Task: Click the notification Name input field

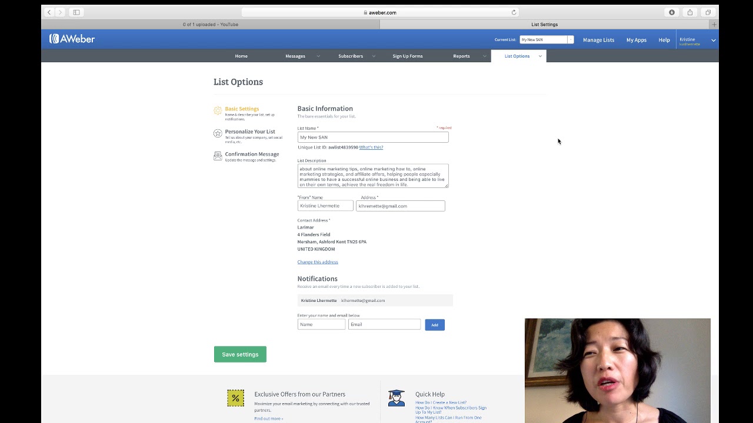Action: 321,324
